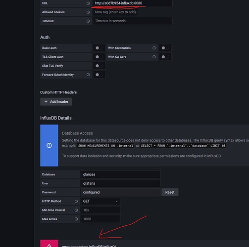Enable the Basic auth toggle
The width and height of the screenshot is (249, 247).
point(99,48)
